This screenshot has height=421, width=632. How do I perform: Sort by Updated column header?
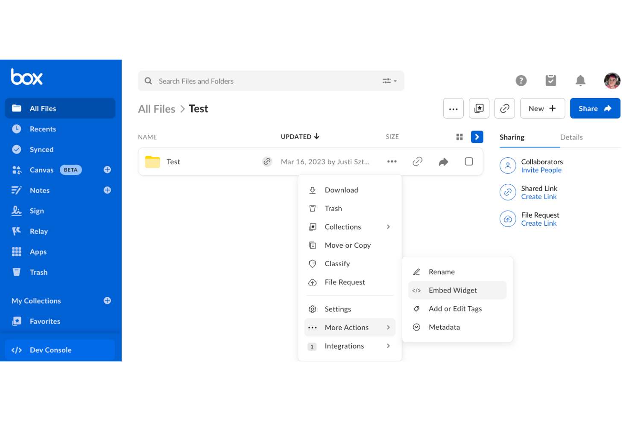click(300, 136)
